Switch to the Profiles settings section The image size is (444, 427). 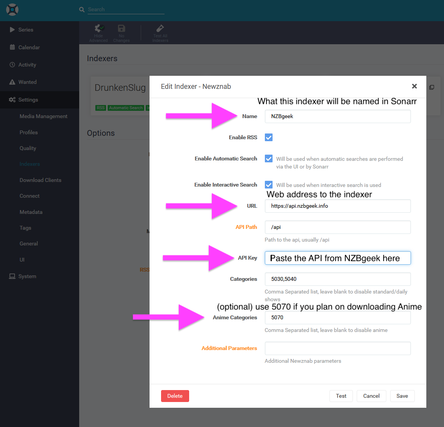pos(28,132)
